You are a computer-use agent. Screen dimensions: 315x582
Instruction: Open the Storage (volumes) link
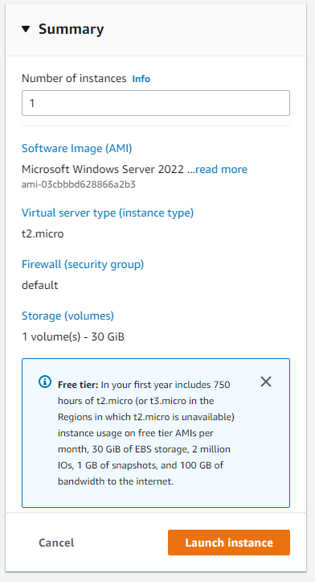click(67, 316)
